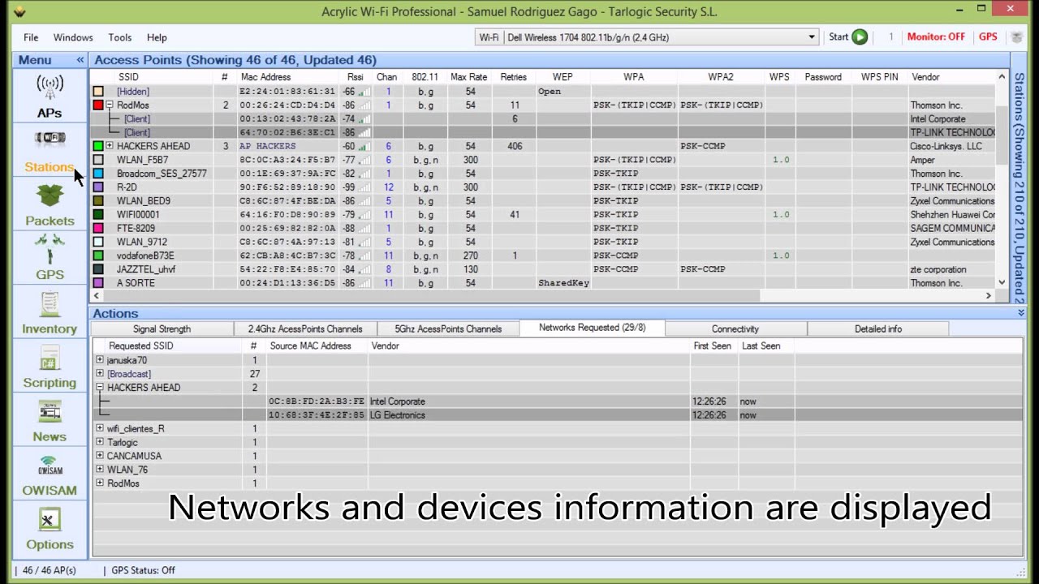The image size is (1039, 584).
Task: Select the [Hidden] SSID row
Action: point(543,92)
